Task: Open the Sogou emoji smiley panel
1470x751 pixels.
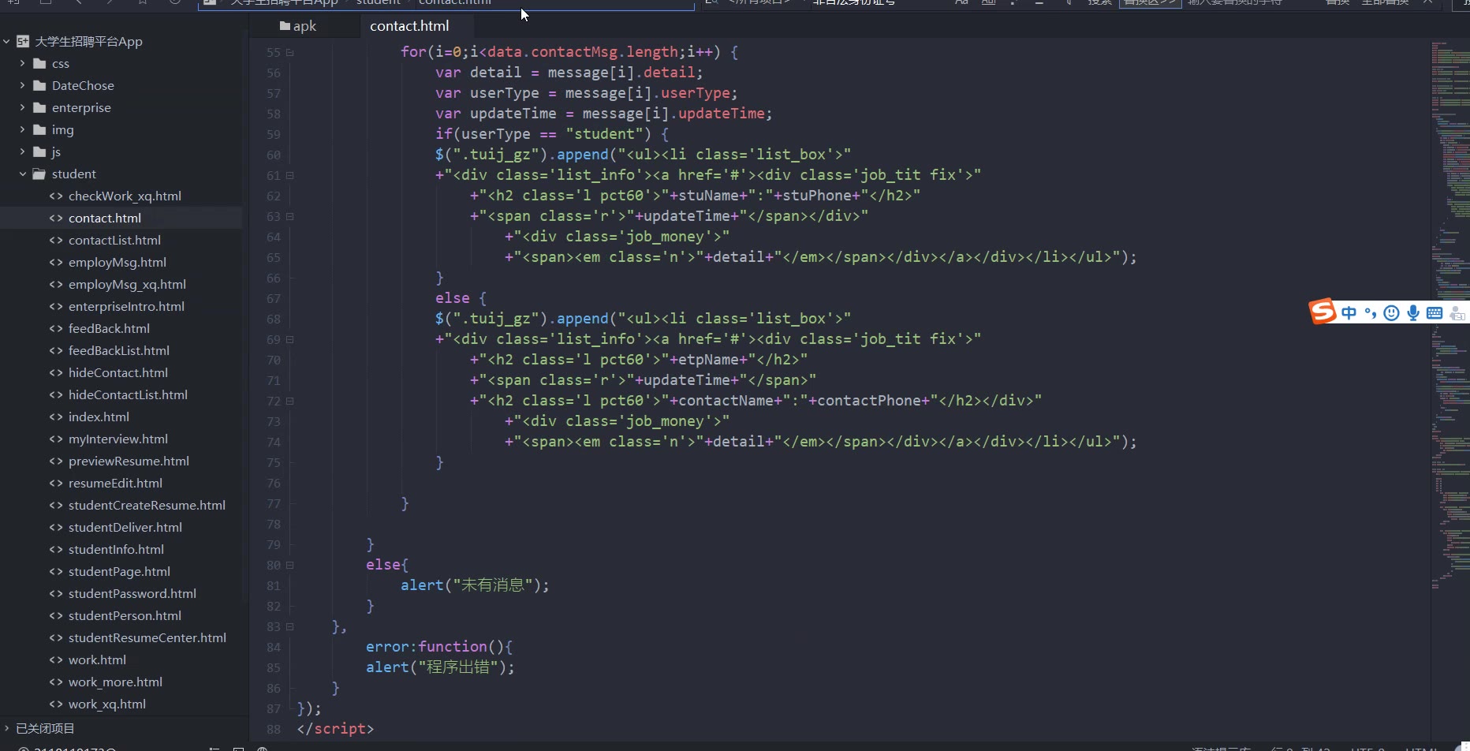Action: pyautogui.click(x=1392, y=313)
